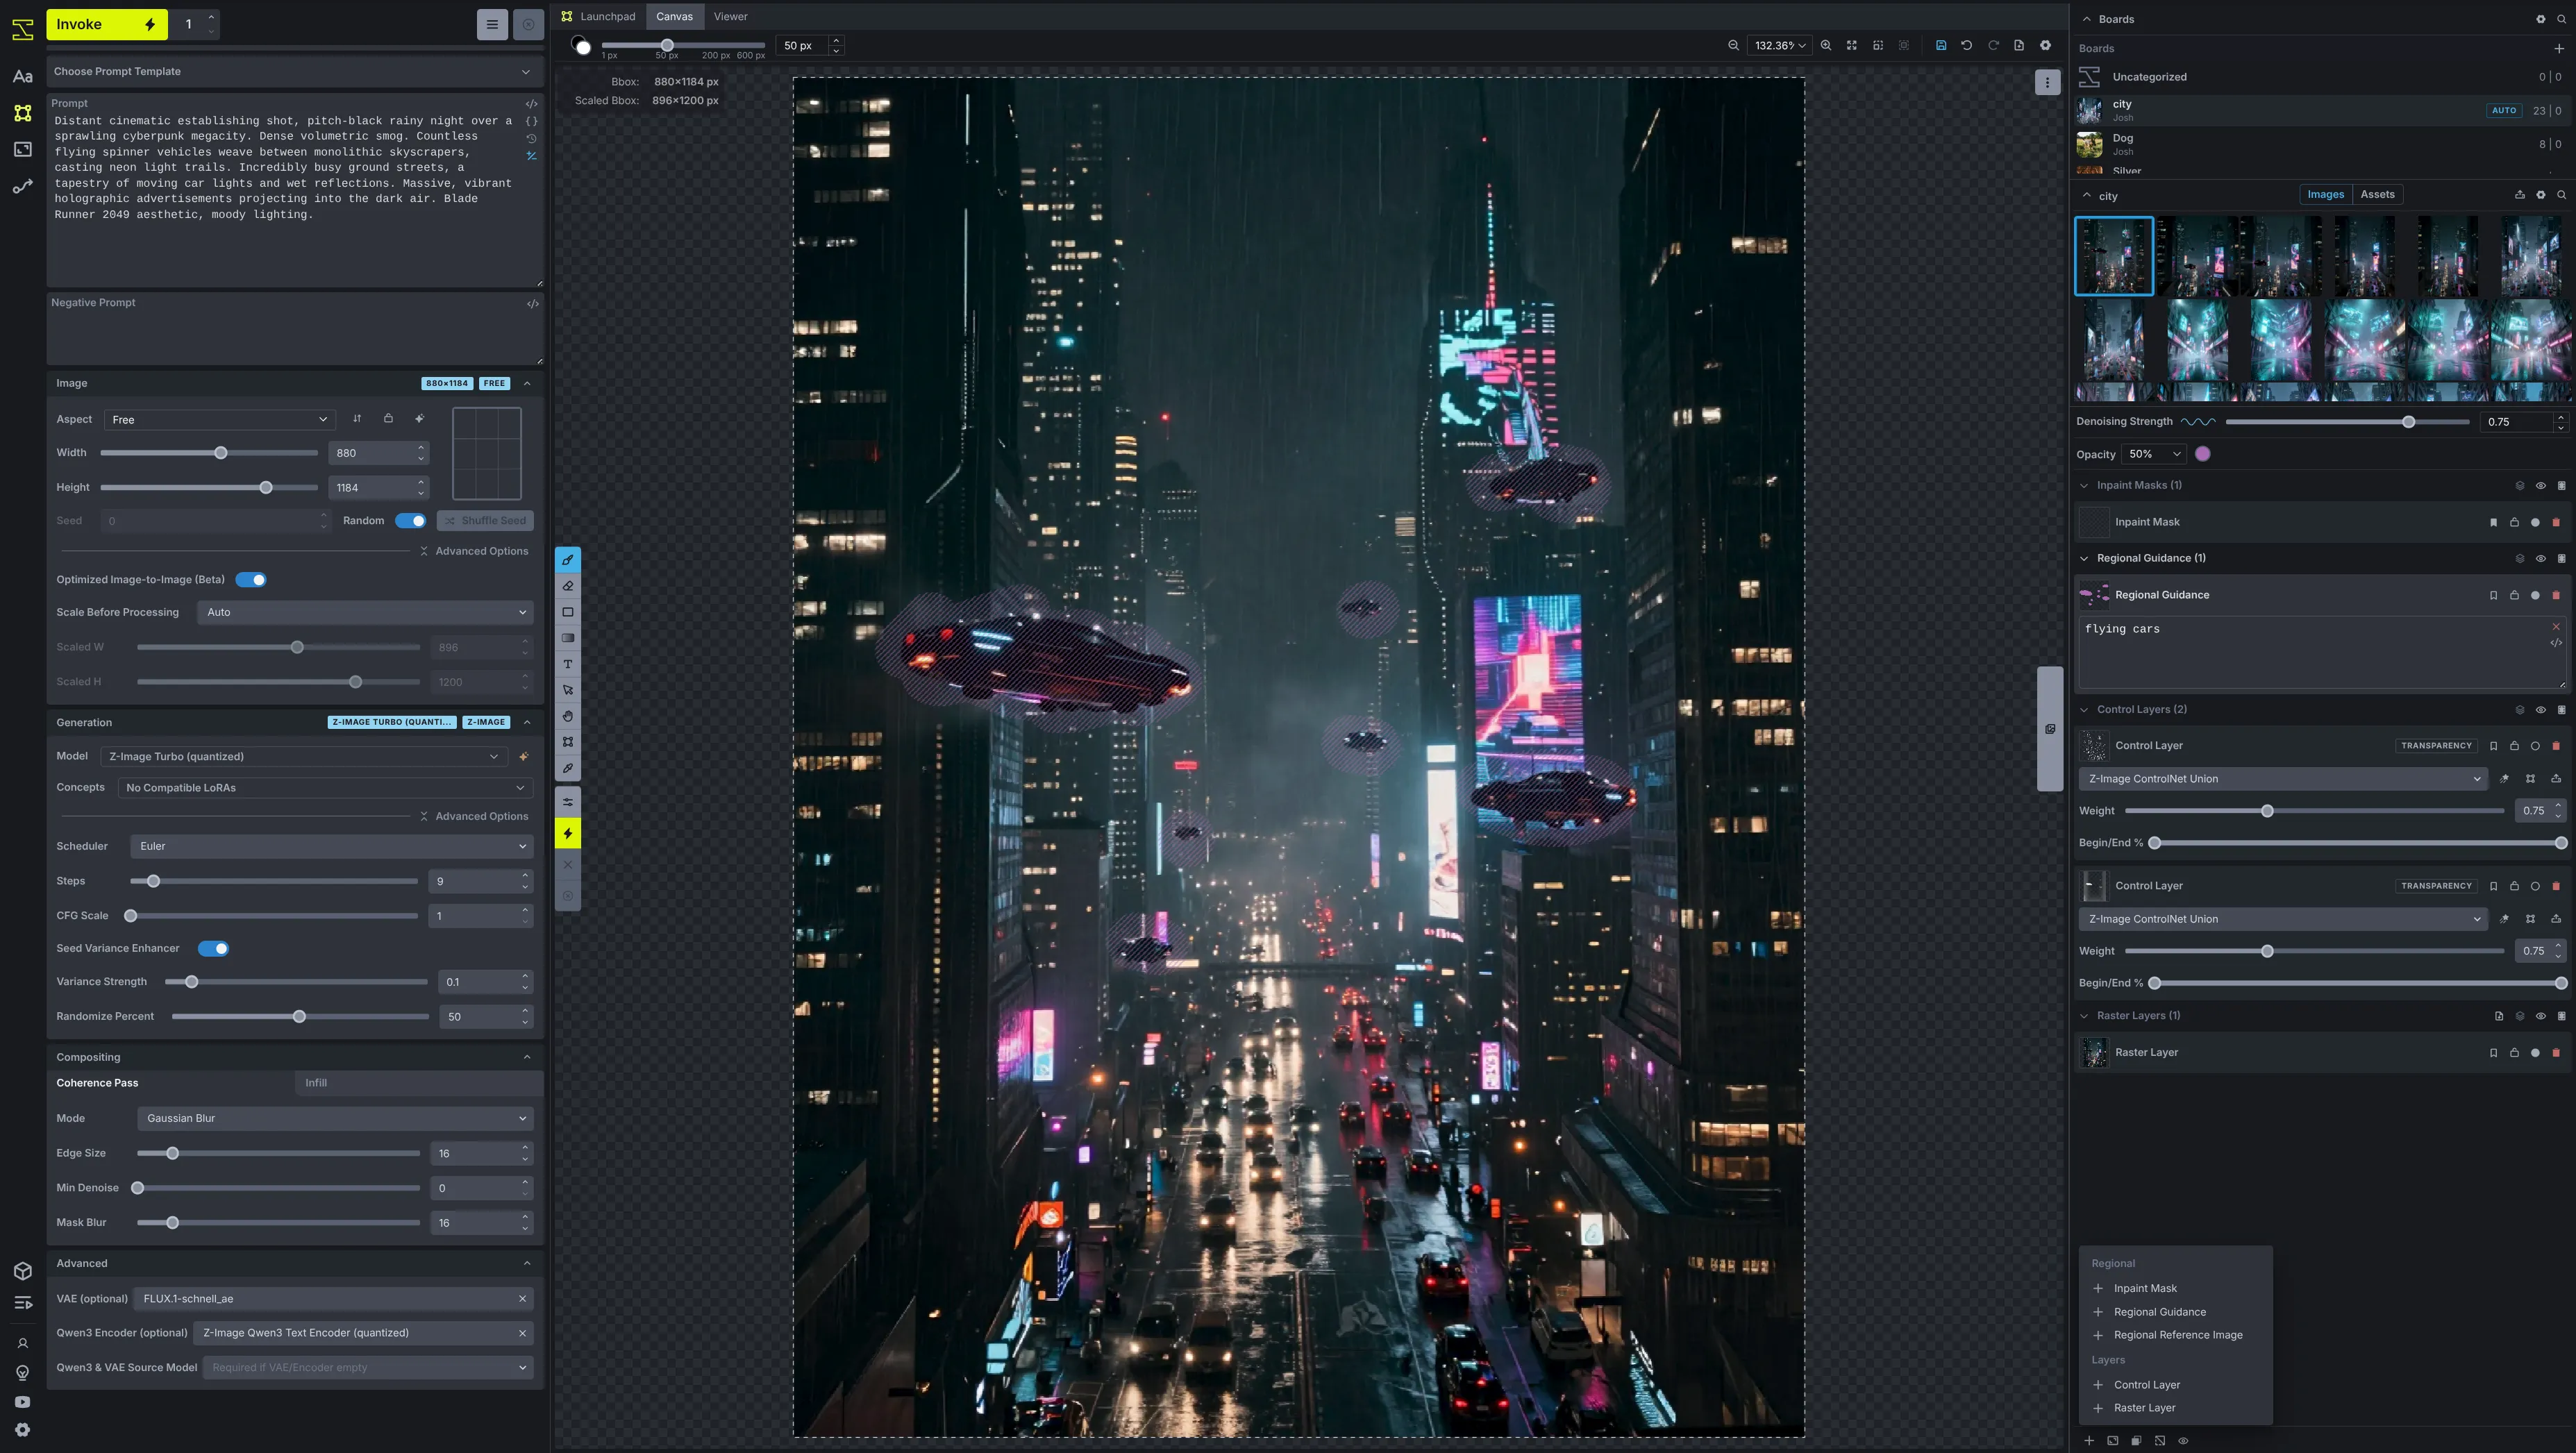This screenshot has height=1453, width=2576.
Task: Open the Aspect ratio dropdown
Action: point(218,419)
